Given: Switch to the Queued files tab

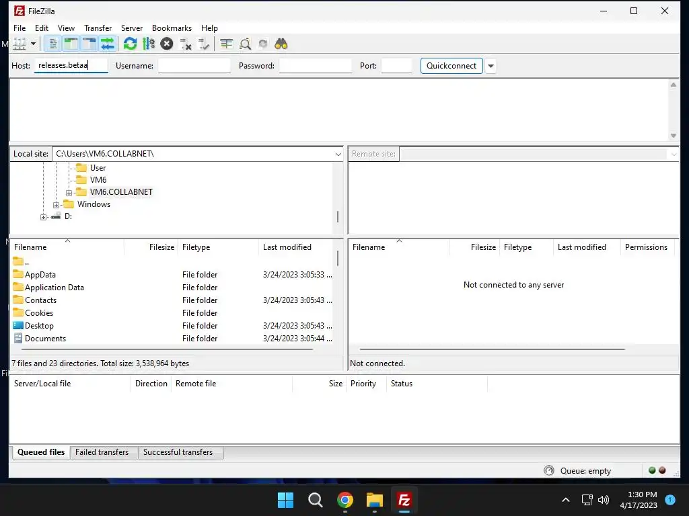Looking at the screenshot, I should click(41, 452).
